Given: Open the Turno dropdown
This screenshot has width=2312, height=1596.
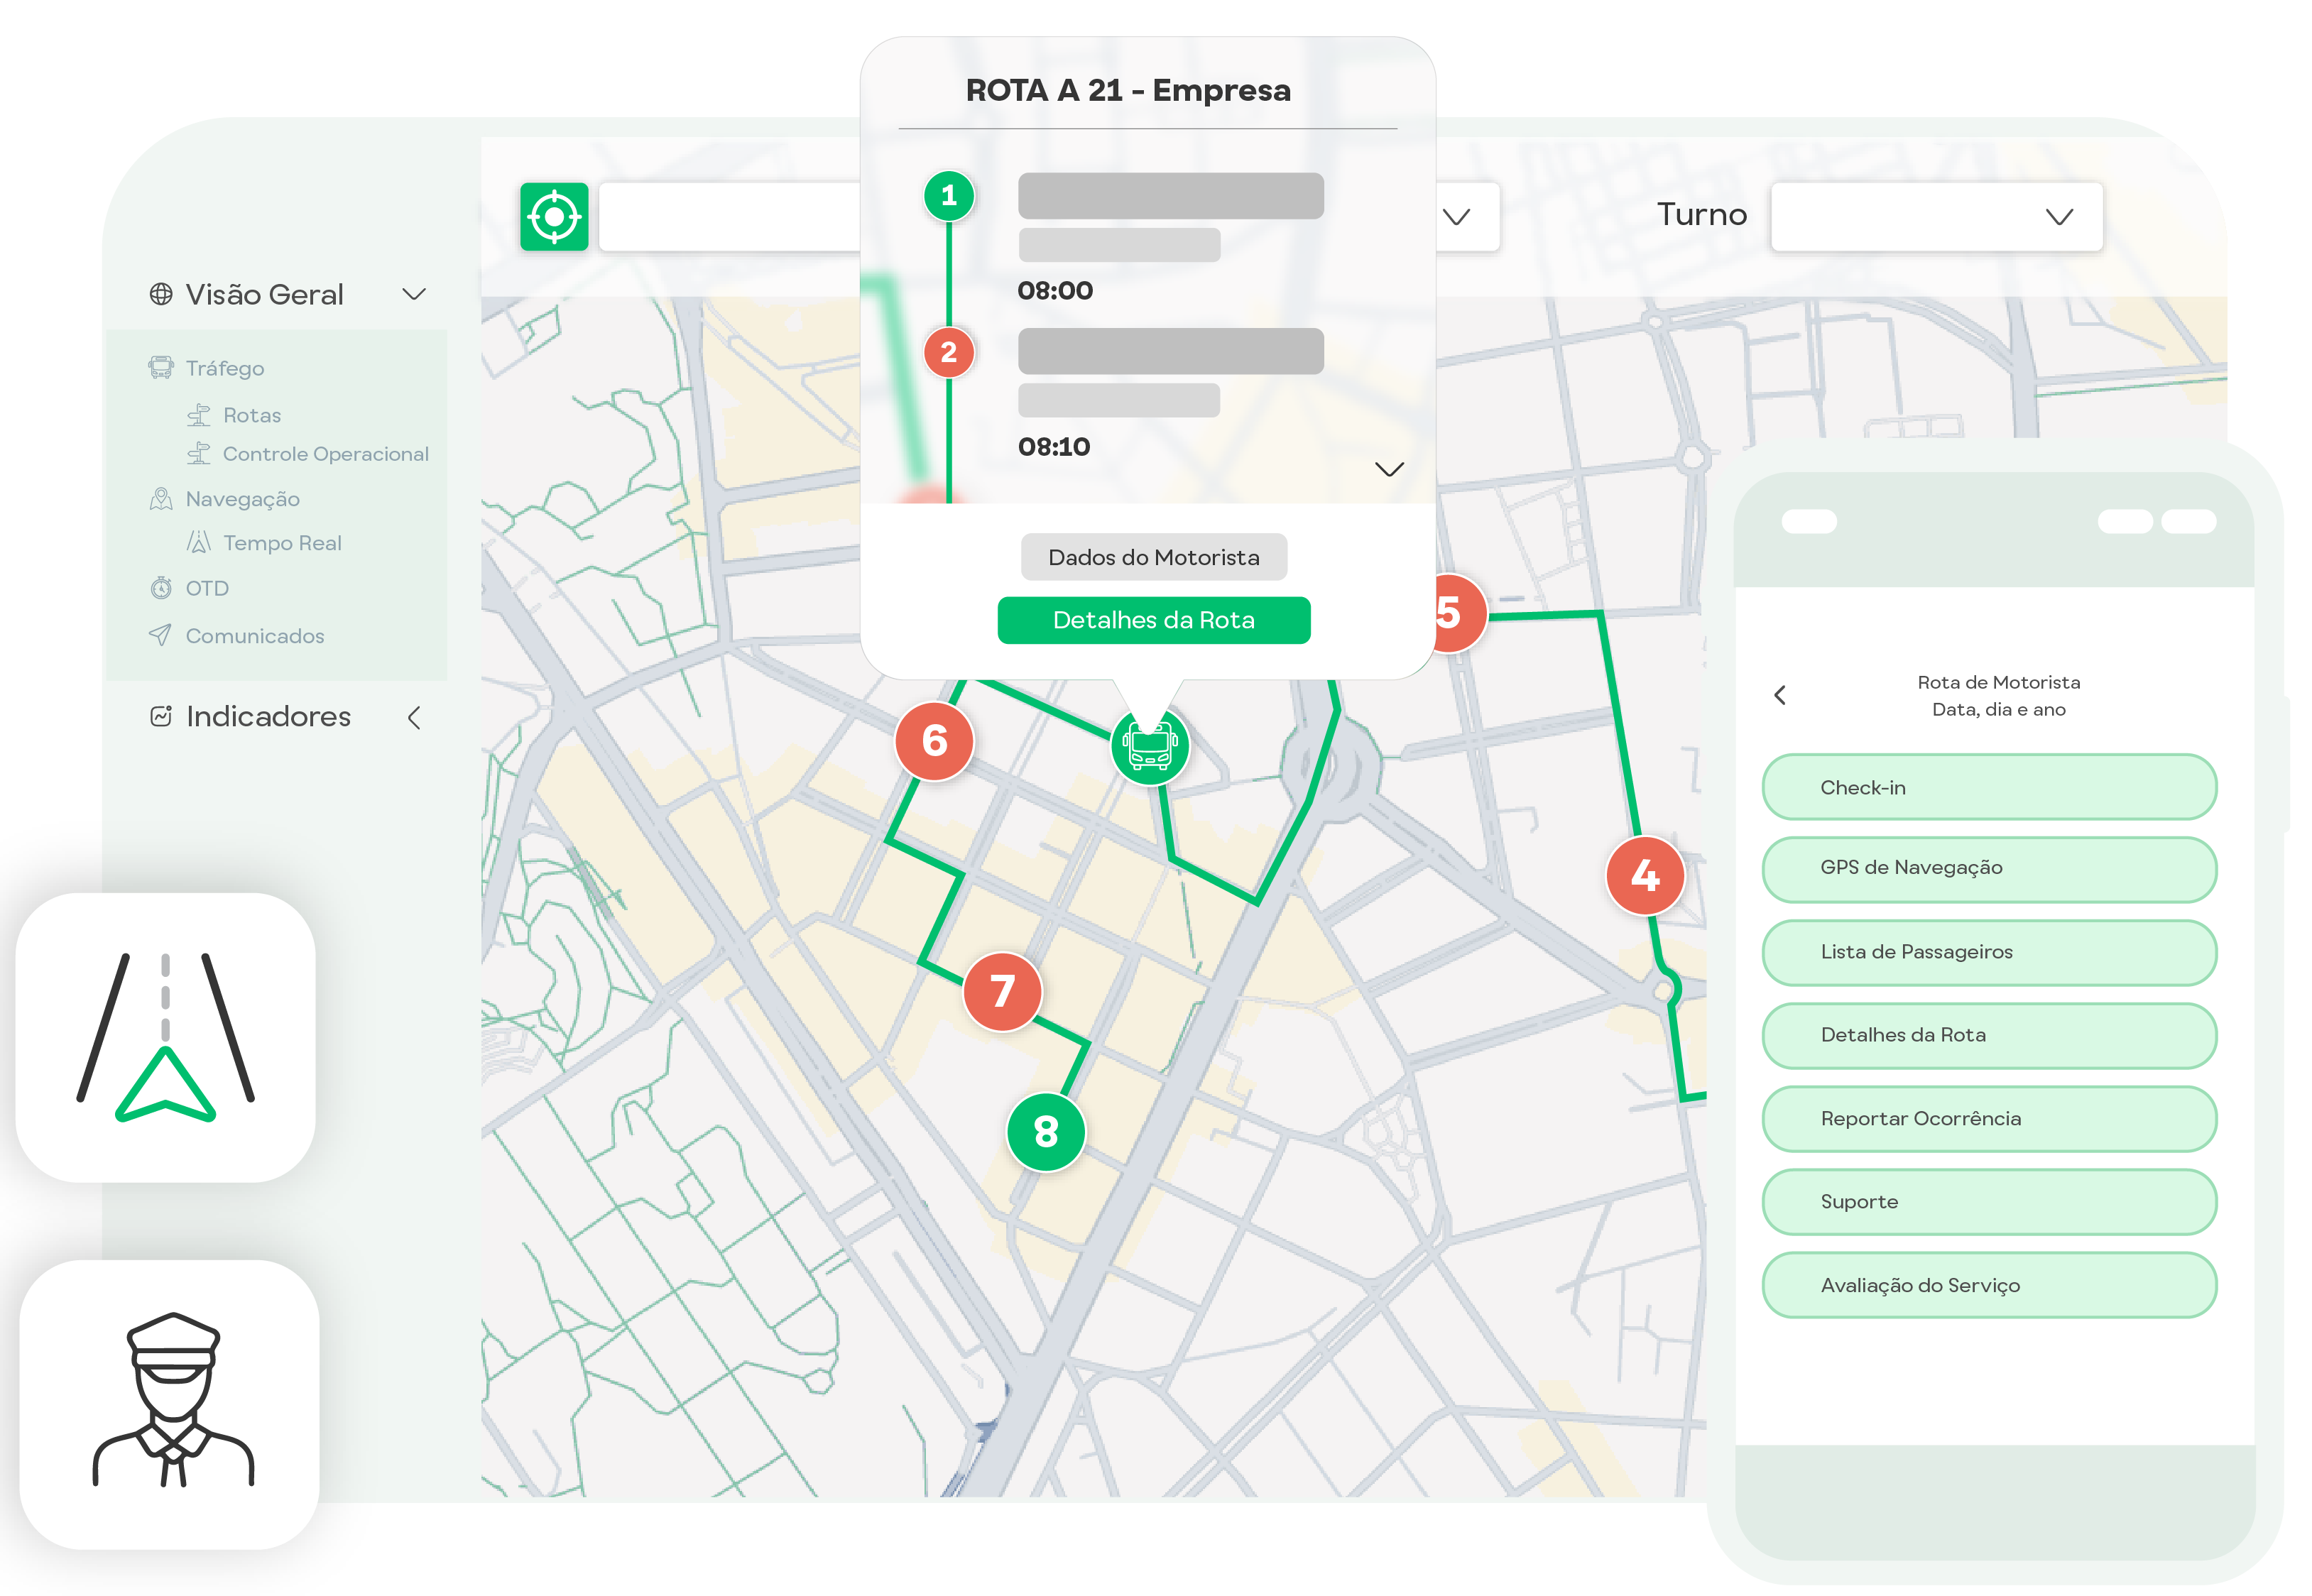Looking at the screenshot, I should (1936, 216).
